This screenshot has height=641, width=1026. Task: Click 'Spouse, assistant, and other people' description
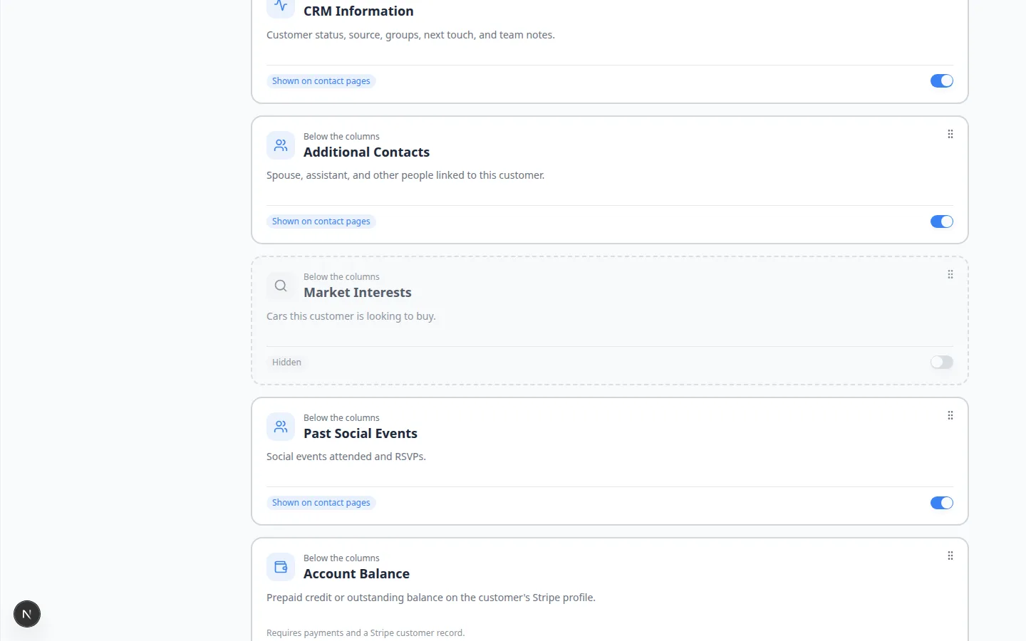[x=405, y=175]
